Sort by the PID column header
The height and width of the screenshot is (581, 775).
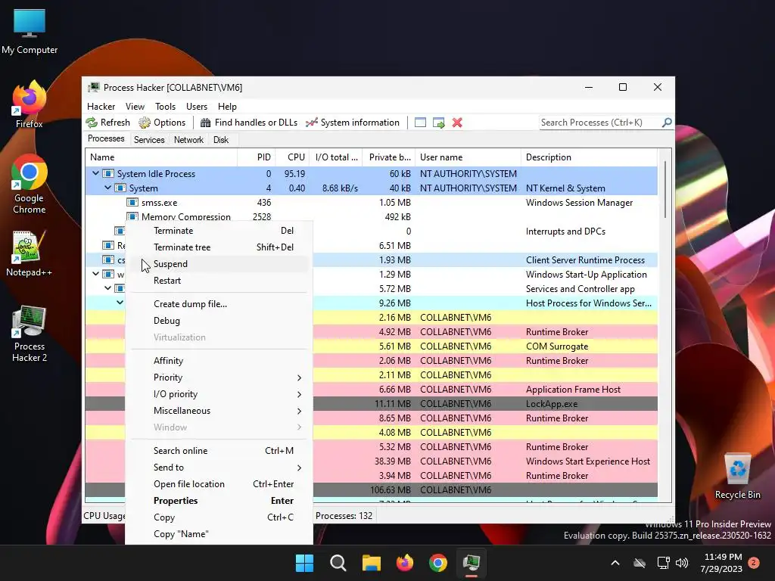(x=257, y=157)
